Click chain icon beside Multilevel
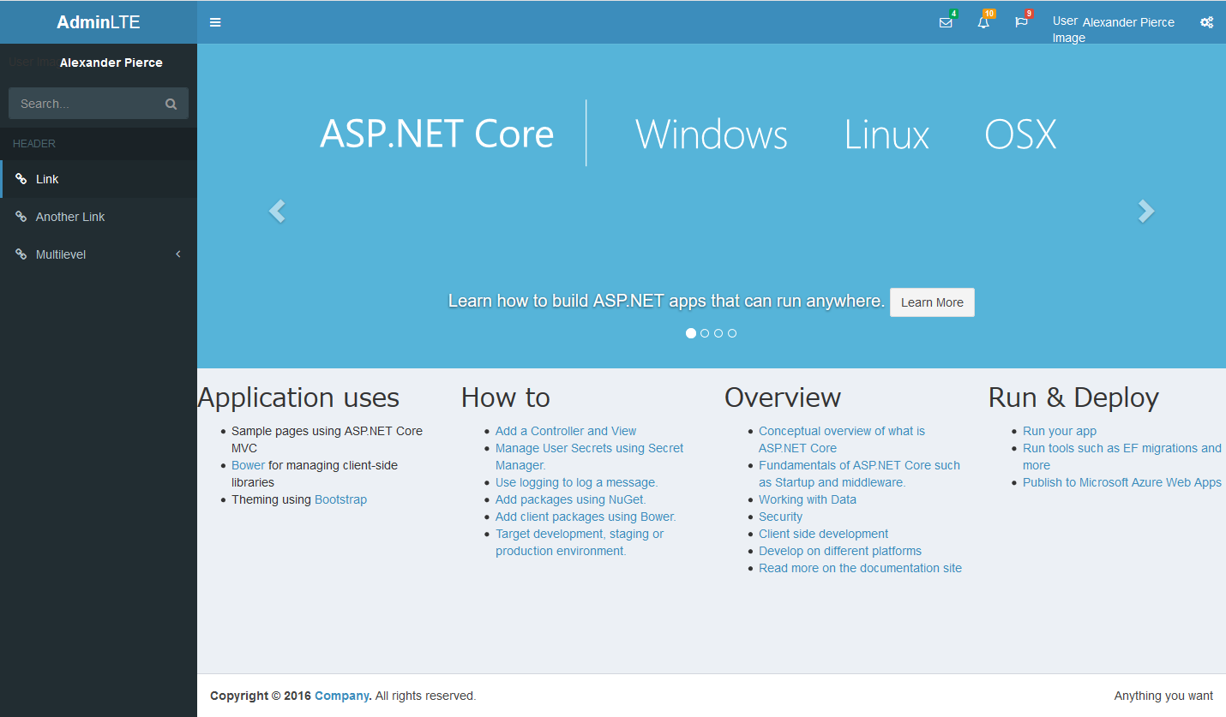 [21, 254]
